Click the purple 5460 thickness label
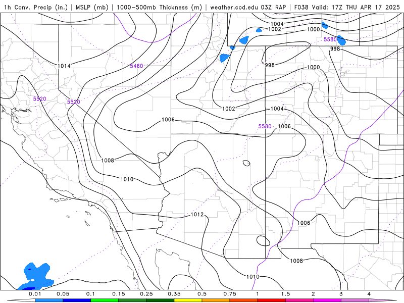Screen dimensions: 404x303 tap(136, 66)
